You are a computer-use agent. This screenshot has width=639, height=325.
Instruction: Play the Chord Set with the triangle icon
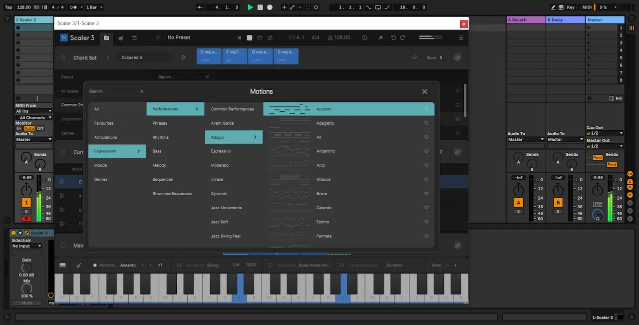pyautogui.click(x=183, y=57)
